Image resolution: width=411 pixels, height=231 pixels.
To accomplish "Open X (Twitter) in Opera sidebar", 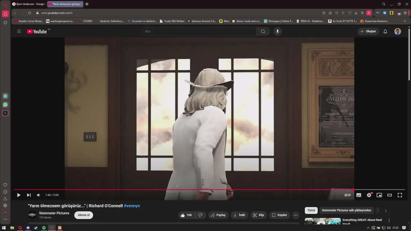I will (x=5, y=113).
